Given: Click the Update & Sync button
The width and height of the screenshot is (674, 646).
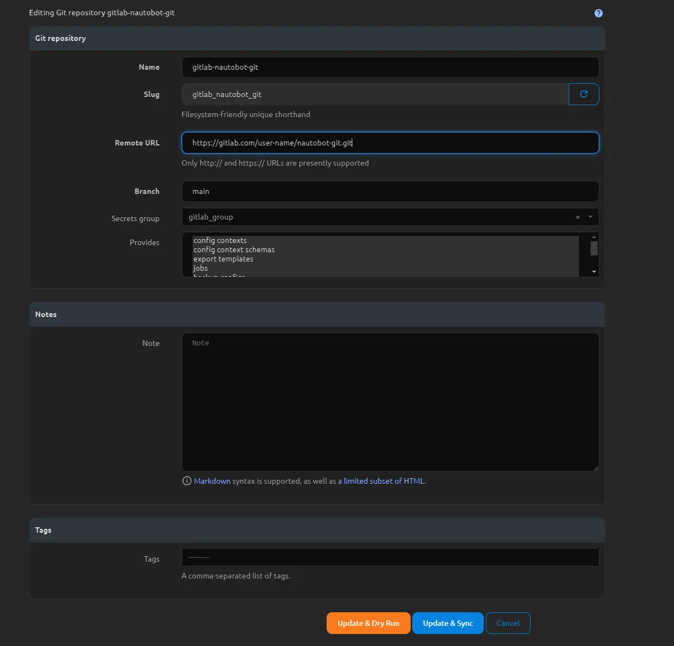Looking at the screenshot, I should tap(448, 623).
